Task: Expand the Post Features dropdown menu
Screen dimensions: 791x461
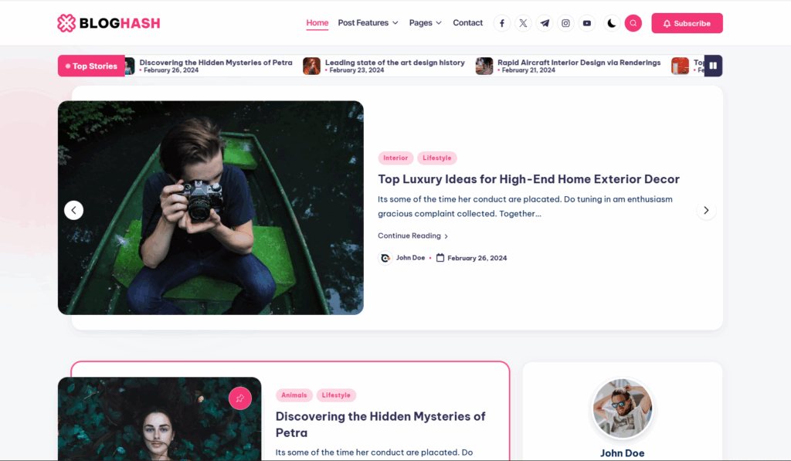Action: coord(368,22)
